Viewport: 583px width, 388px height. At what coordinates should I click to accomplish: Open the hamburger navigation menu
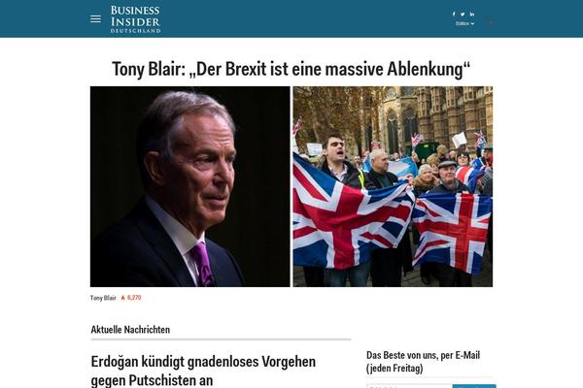(x=95, y=19)
